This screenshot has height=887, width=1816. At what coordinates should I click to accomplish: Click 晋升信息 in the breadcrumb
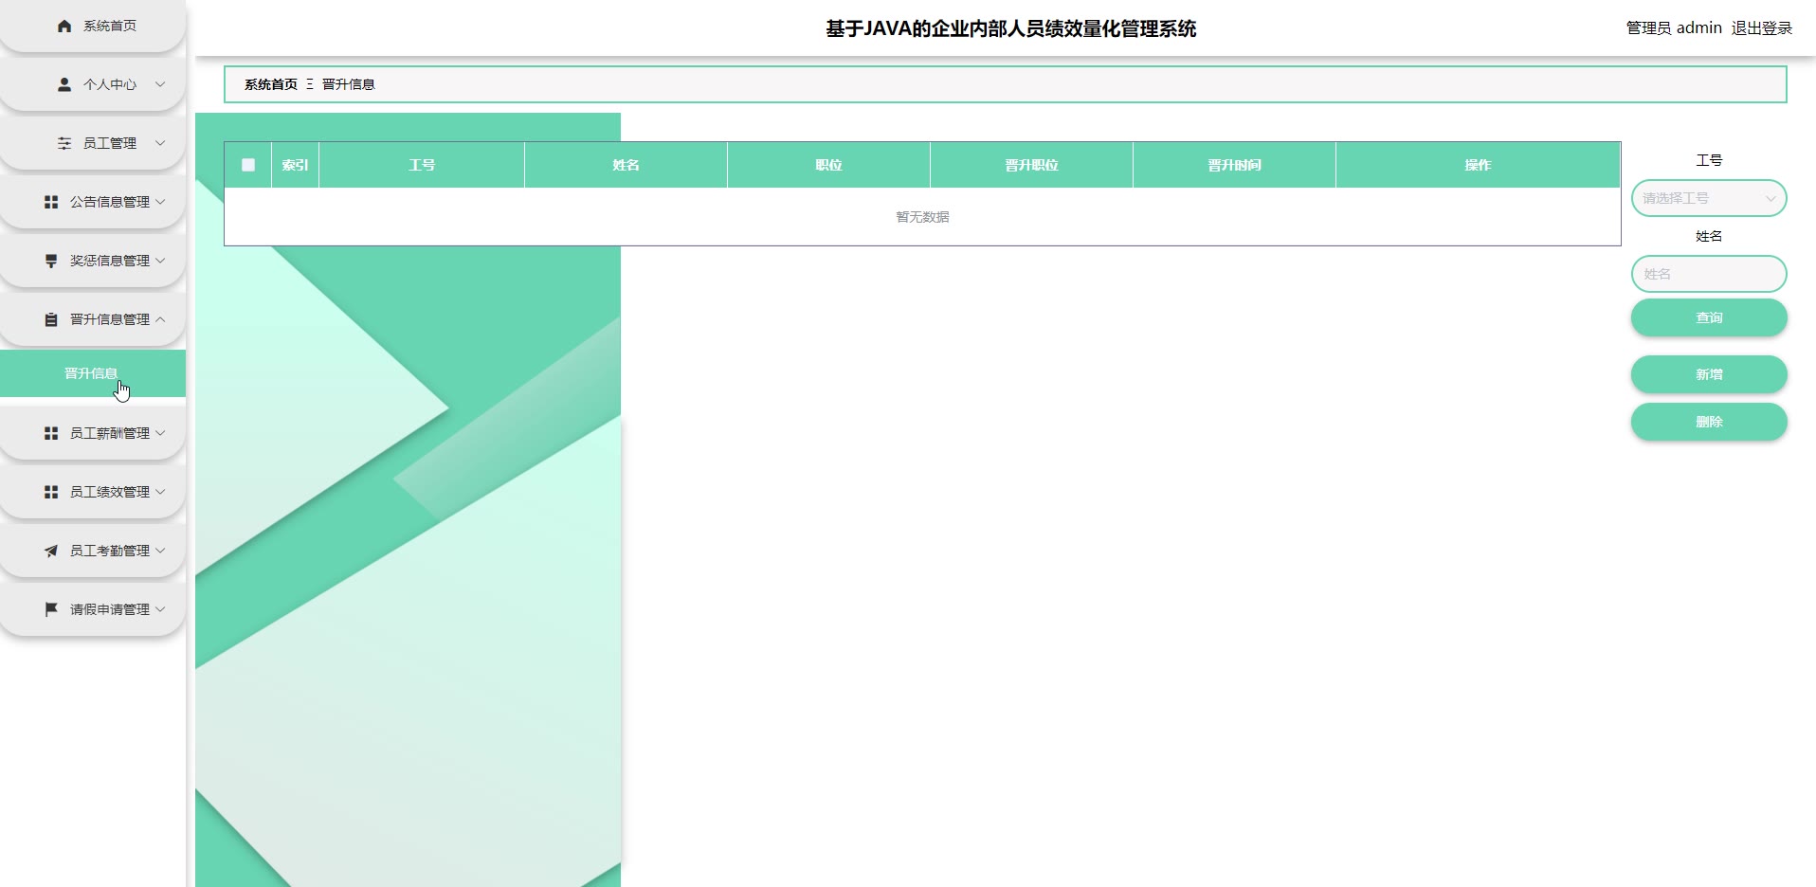349,84
